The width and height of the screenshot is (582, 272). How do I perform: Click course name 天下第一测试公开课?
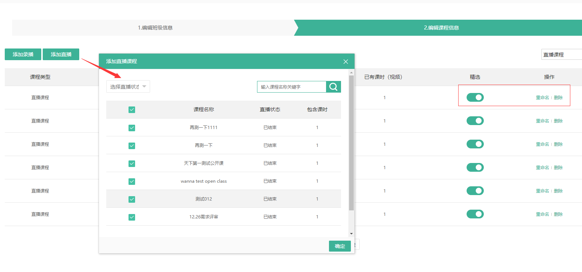[x=204, y=163]
